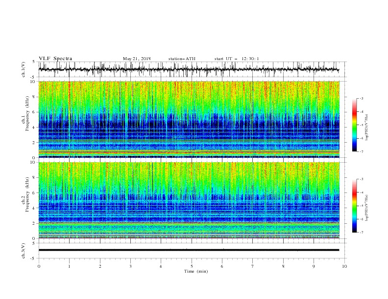This screenshot has width=388, height=299.
Task: Click time axis tick label "7"
Action: coord(253,266)
